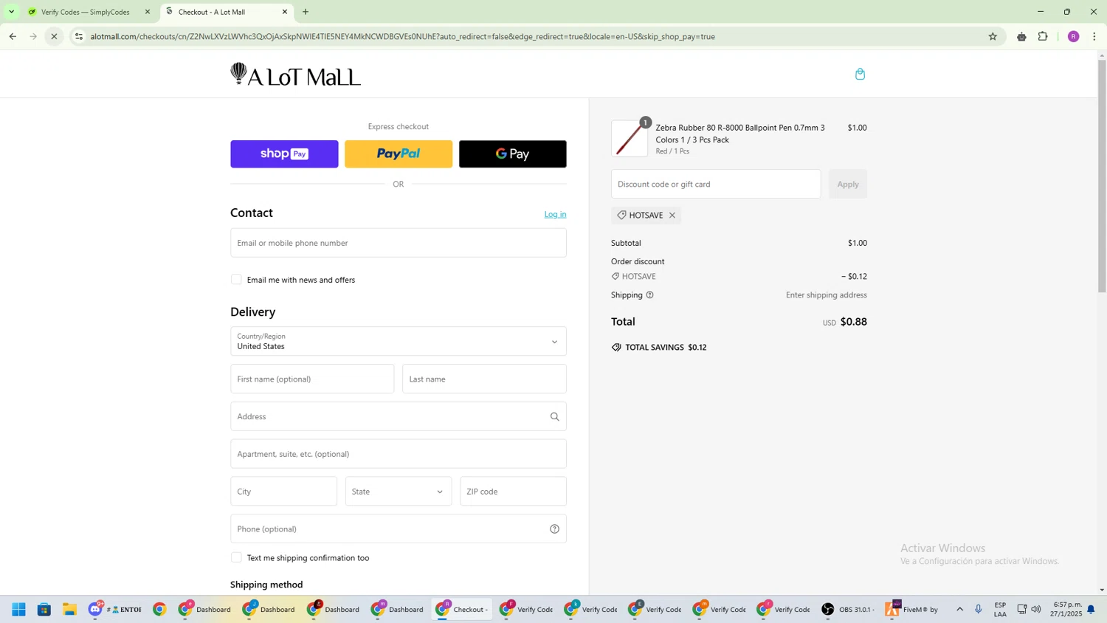Viewport: 1107px width, 623px height.
Task: Open the Discord taskbar item
Action: pyautogui.click(x=114, y=609)
